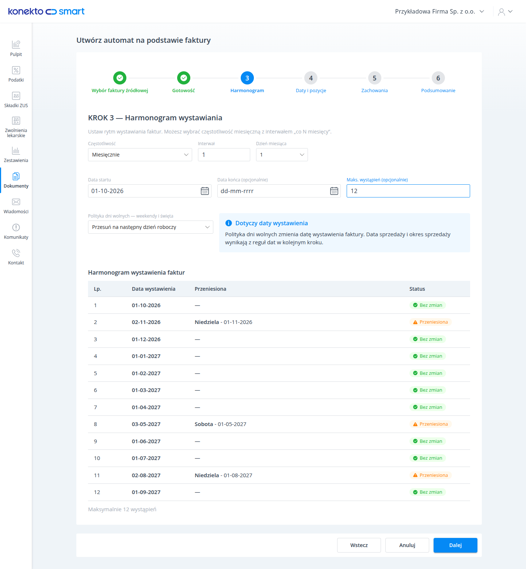Click the info icon beside Dotyczy daty wystawienia
The image size is (526, 569).
tap(229, 223)
